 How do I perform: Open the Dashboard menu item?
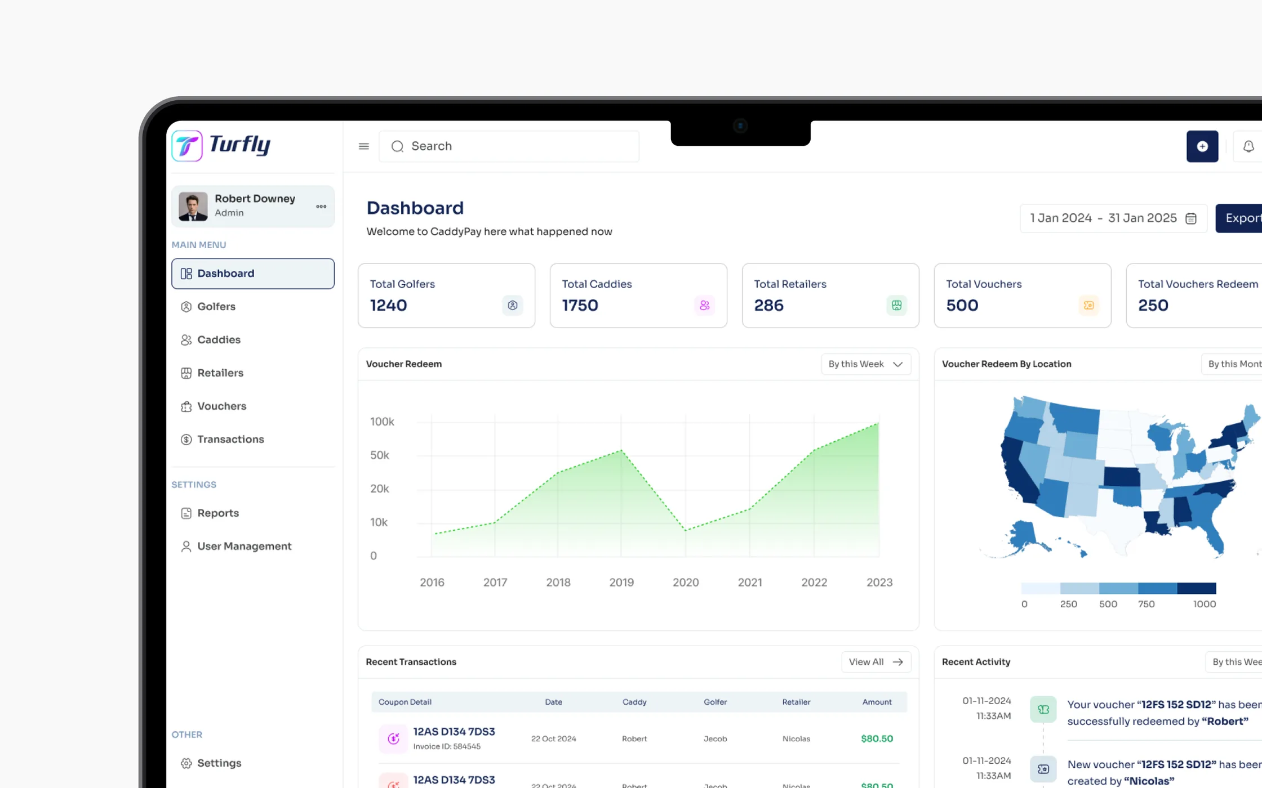[253, 274]
